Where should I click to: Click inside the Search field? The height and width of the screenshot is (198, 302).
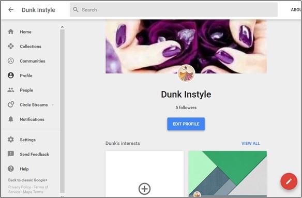(x=174, y=10)
